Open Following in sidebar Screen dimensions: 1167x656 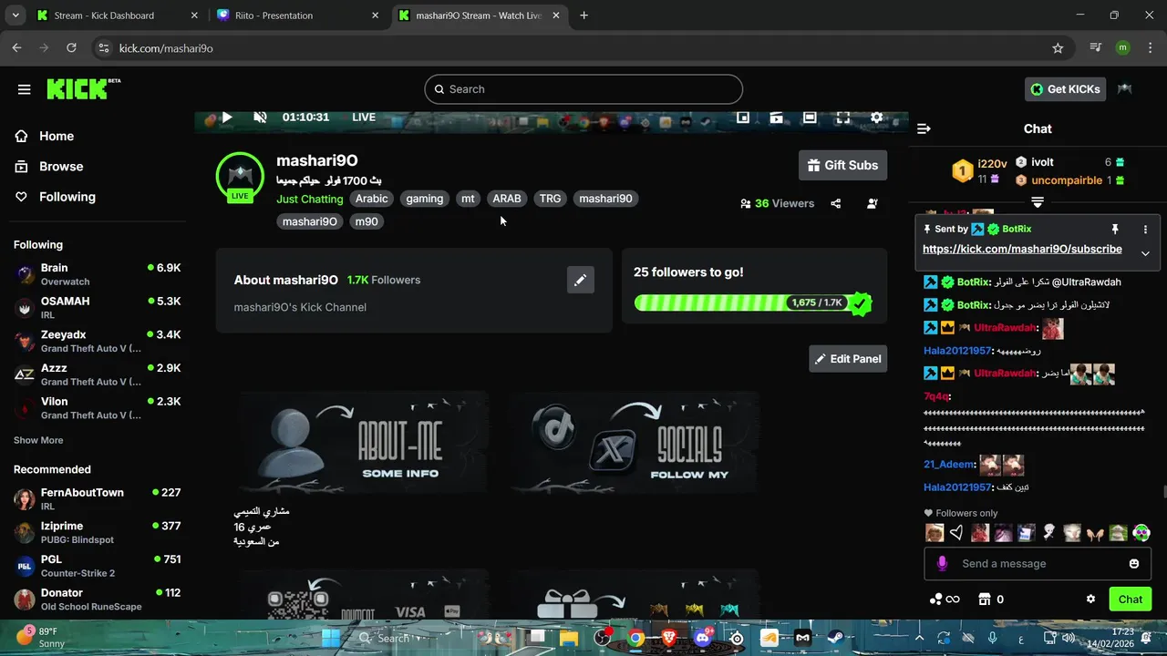[x=67, y=197]
